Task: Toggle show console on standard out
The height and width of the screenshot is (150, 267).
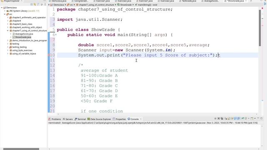Action: (236, 118)
